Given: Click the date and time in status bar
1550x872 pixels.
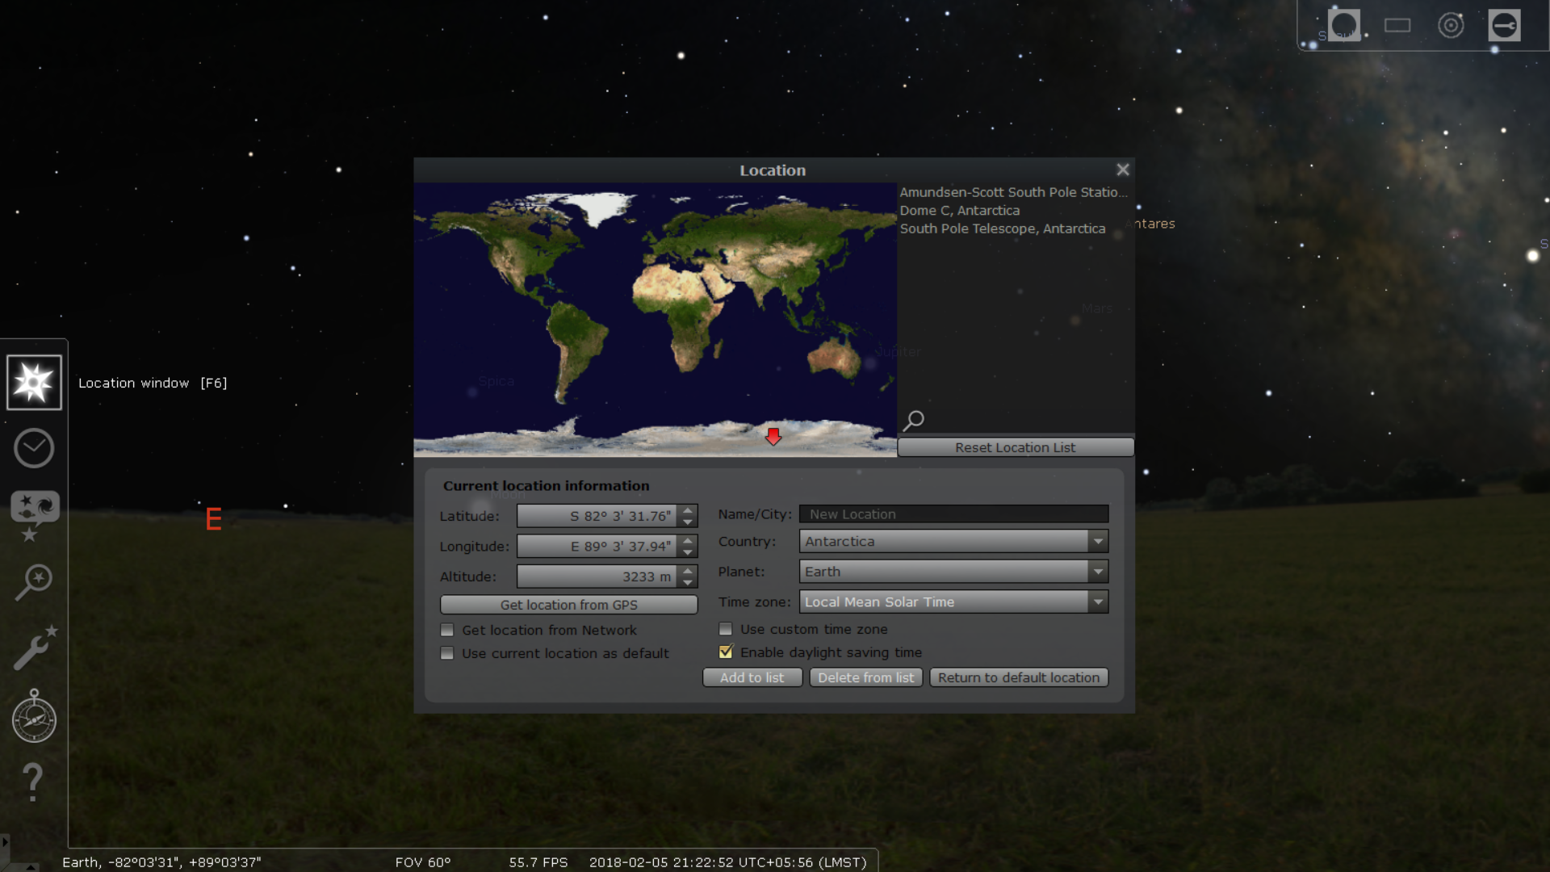Looking at the screenshot, I should click(728, 862).
